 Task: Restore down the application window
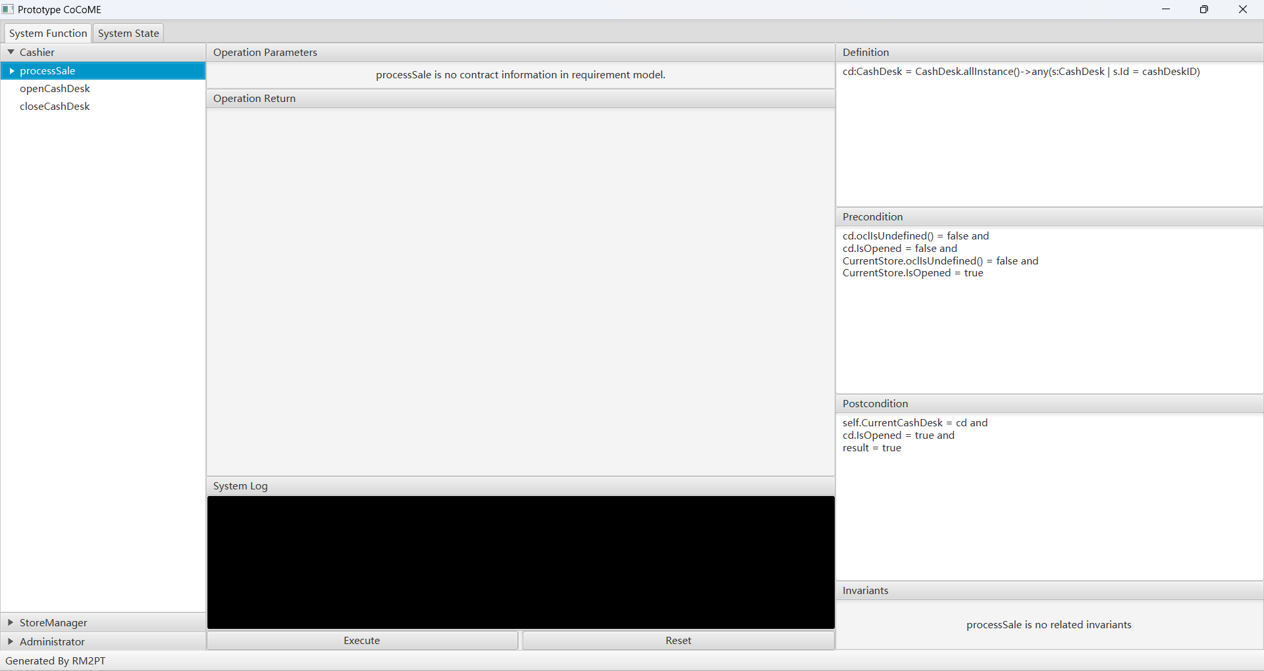pyautogui.click(x=1203, y=9)
